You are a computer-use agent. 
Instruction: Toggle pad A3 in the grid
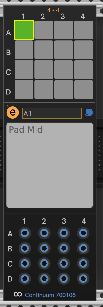64,30
